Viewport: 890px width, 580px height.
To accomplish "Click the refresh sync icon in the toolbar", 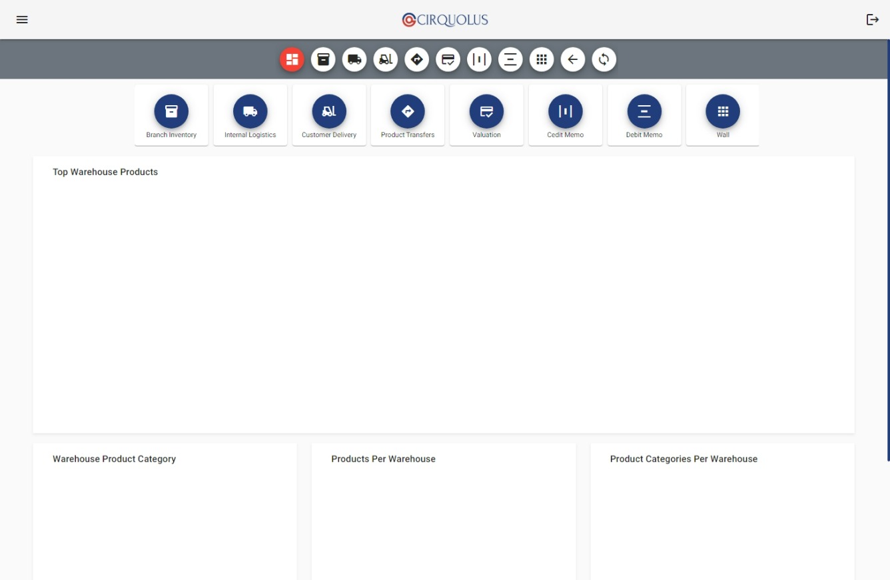I will (604, 59).
